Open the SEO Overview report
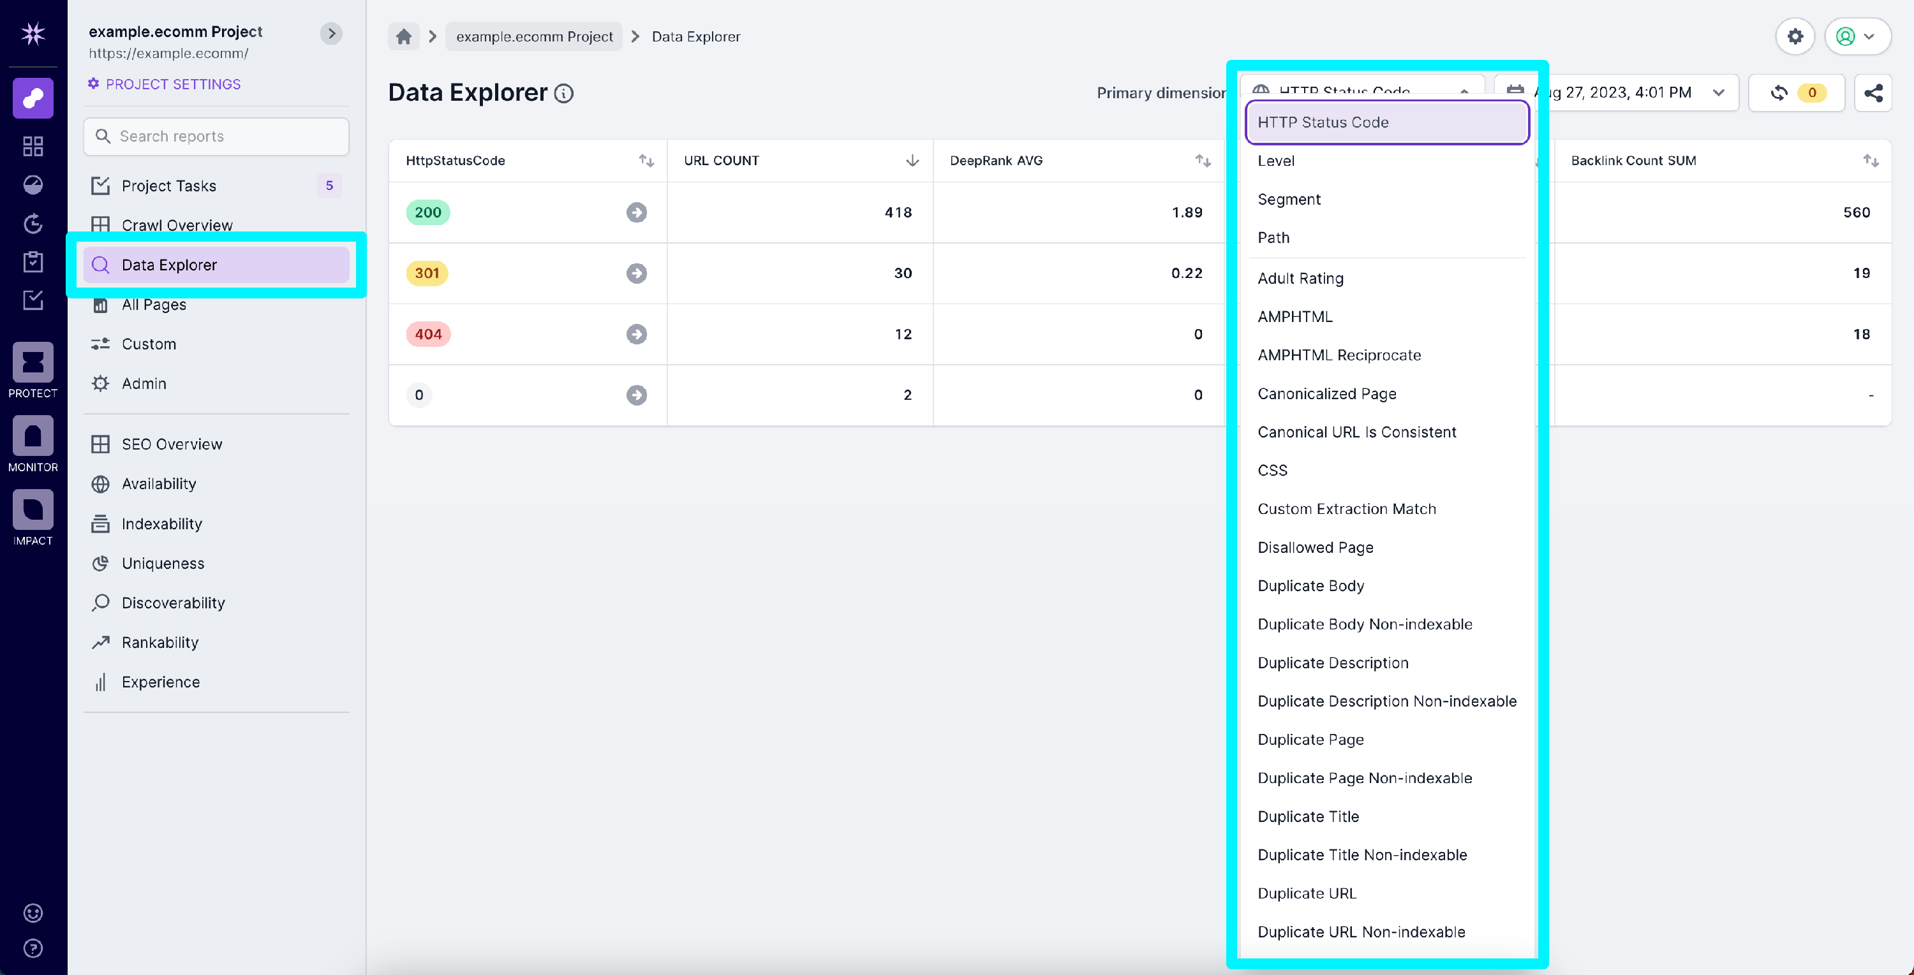The height and width of the screenshot is (975, 1914). click(172, 443)
